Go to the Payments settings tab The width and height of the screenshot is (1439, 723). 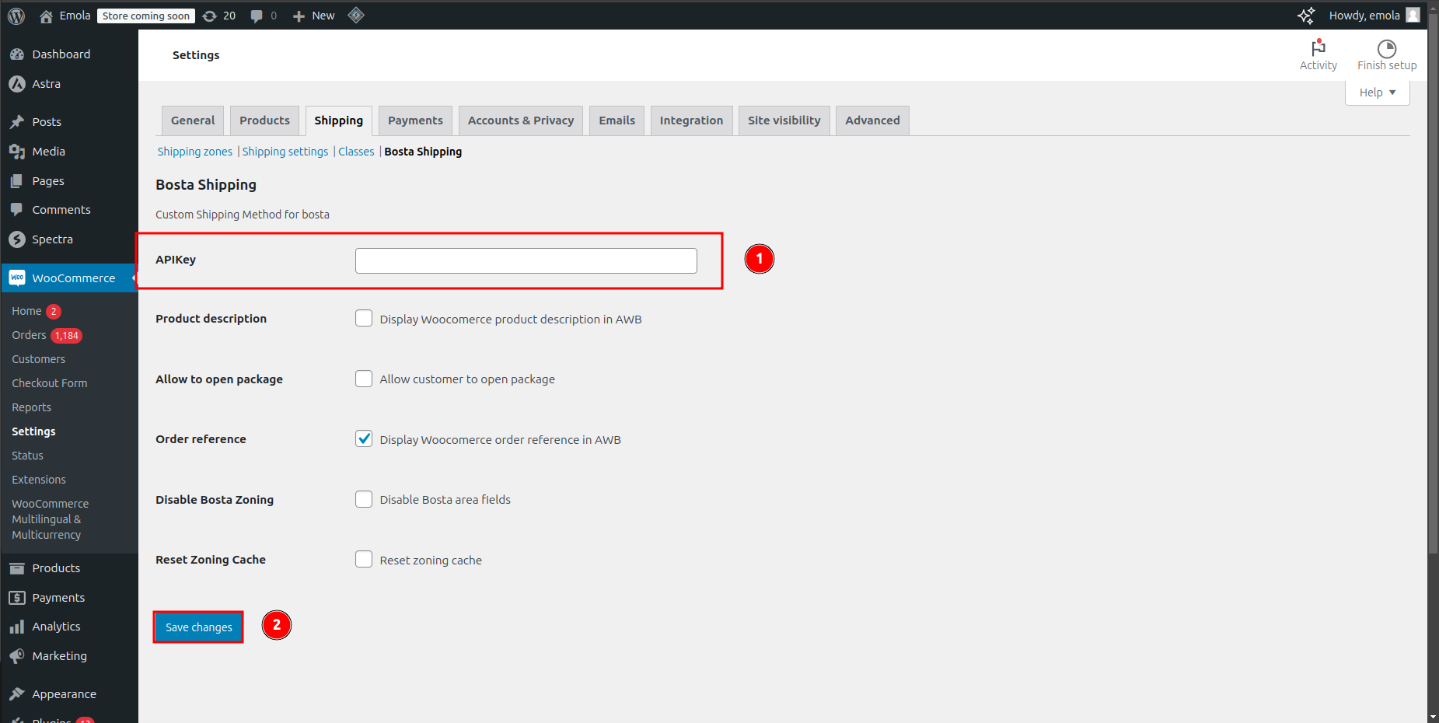tap(415, 120)
